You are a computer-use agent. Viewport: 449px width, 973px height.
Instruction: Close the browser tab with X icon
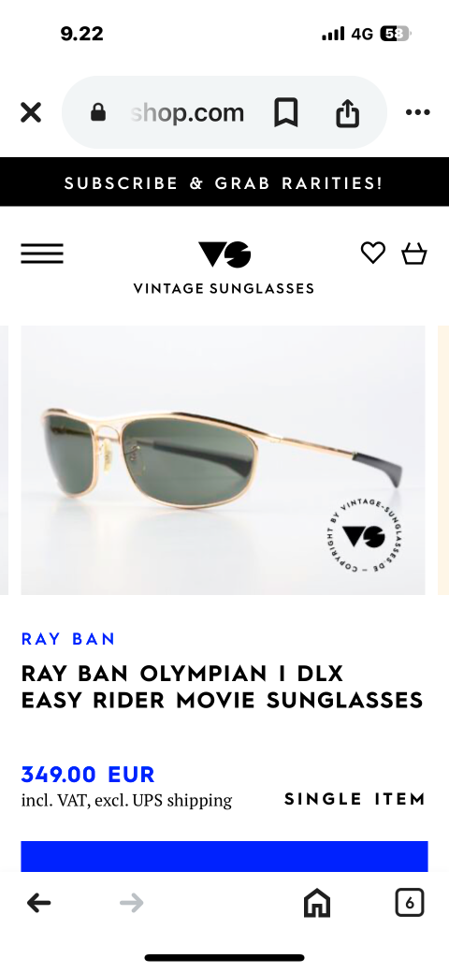point(30,113)
